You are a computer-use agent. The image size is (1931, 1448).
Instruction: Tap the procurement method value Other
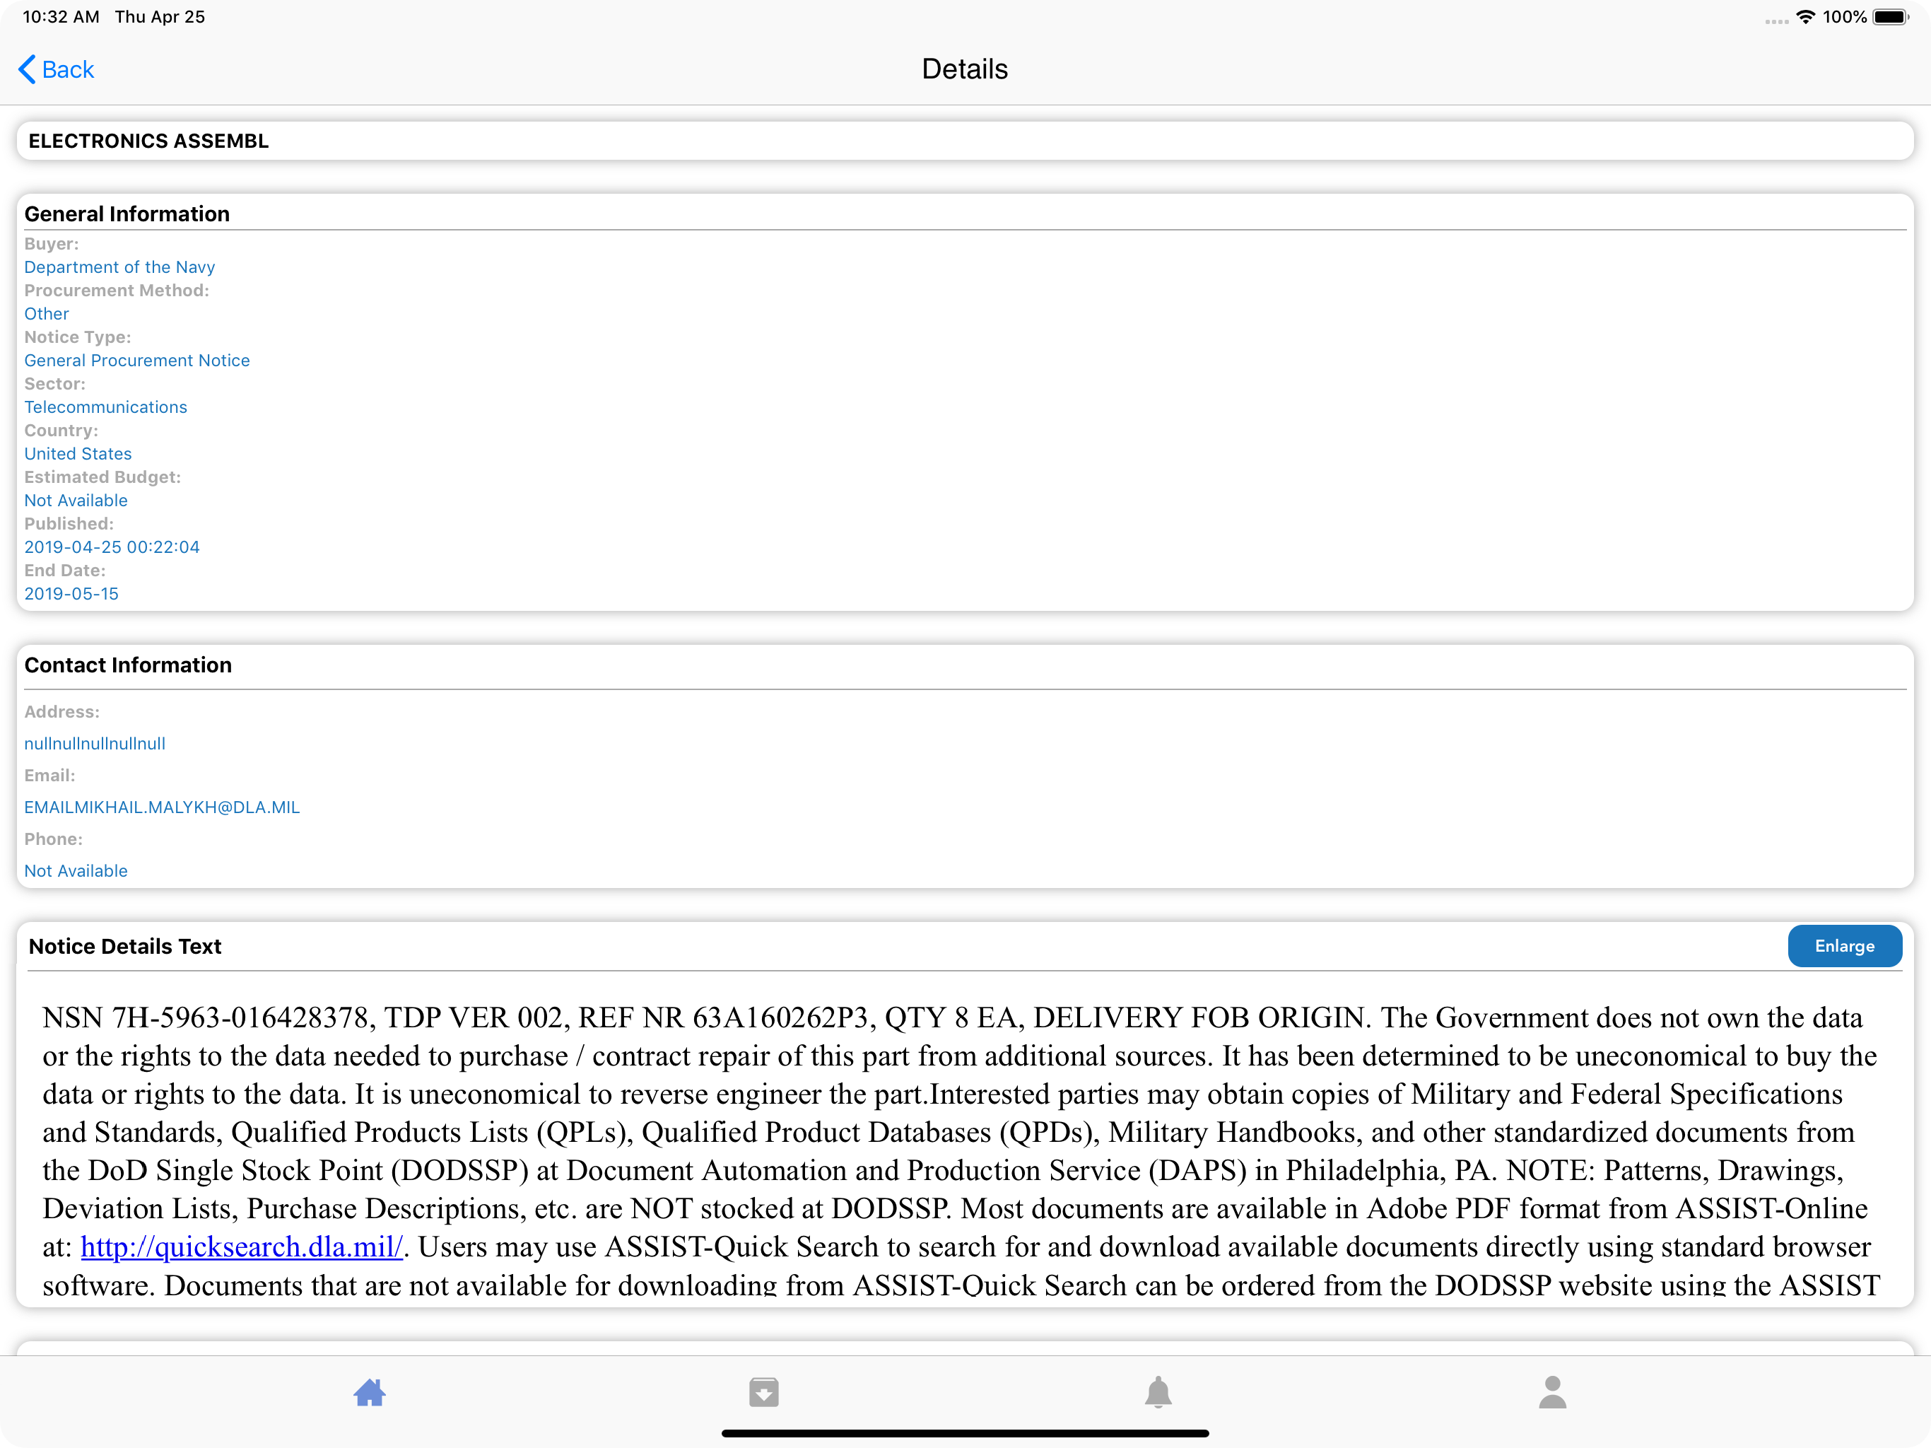click(46, 313)
